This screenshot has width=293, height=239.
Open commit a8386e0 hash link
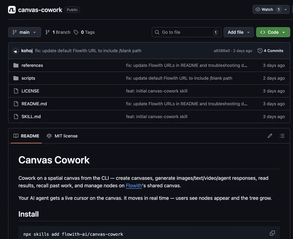(x=221, y=51)
